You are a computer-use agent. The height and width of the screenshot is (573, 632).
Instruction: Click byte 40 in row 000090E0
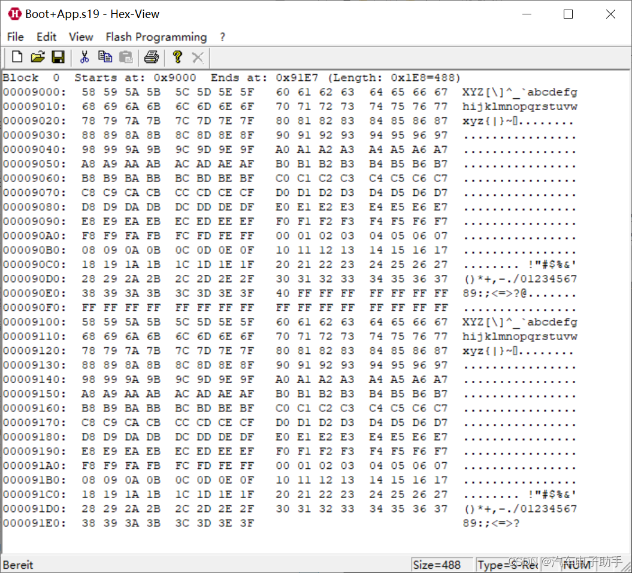tap(283, 293)
